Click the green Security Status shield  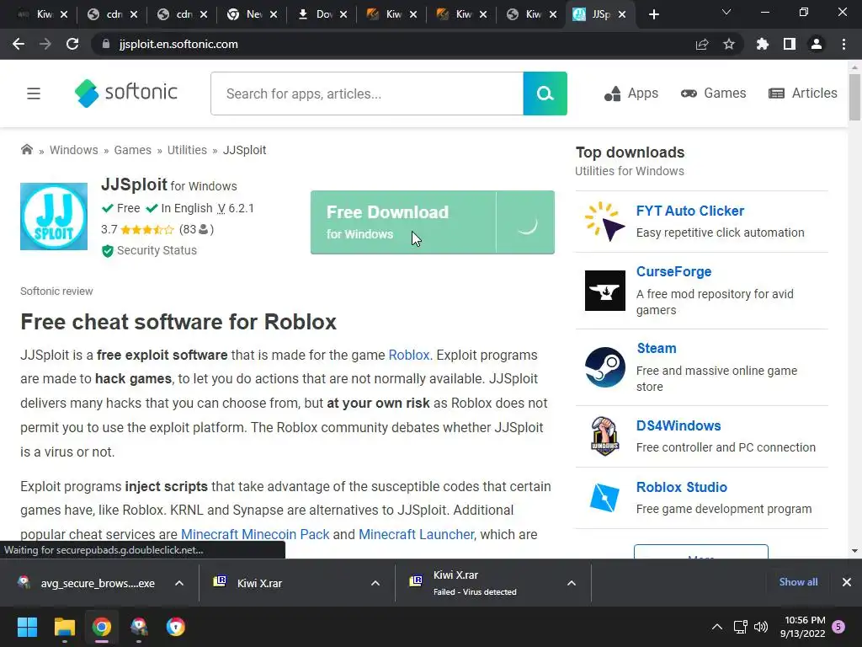pyautogui.click(x=108, y=251)
